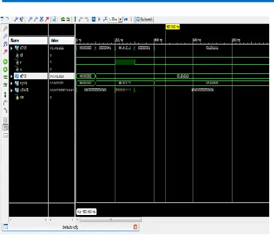The image size is (274, 239).
Task: Click the upper green transition arrow sidebar icon
Action: [5, 77]
